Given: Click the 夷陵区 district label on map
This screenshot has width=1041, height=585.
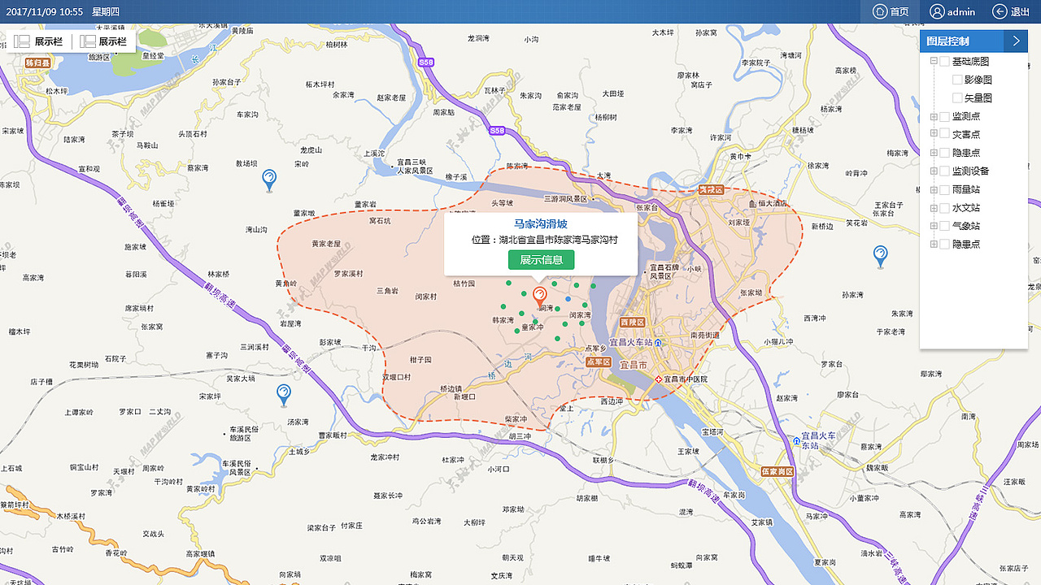Looking at the screenshot, I should (711, 189).
